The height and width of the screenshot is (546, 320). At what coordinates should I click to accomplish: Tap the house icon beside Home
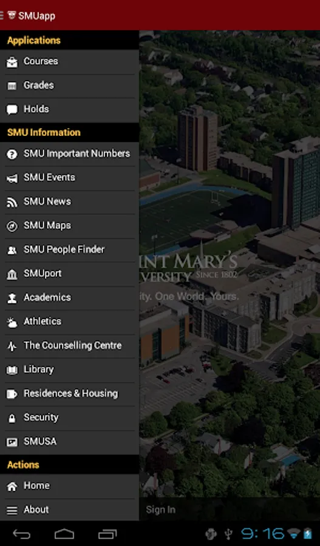click(x=12, y=487)
